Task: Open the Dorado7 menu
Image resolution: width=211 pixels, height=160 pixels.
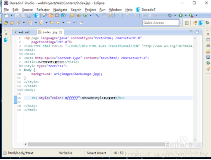Action: [146, 10]
